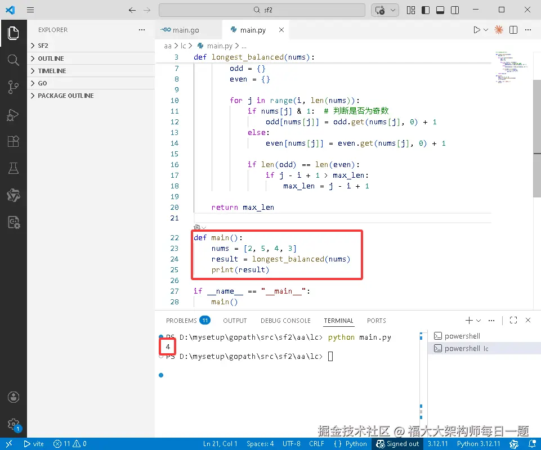Open the PROBLEMS panel tab
Screen dimensions: 541x450
[x=187, y=321]
